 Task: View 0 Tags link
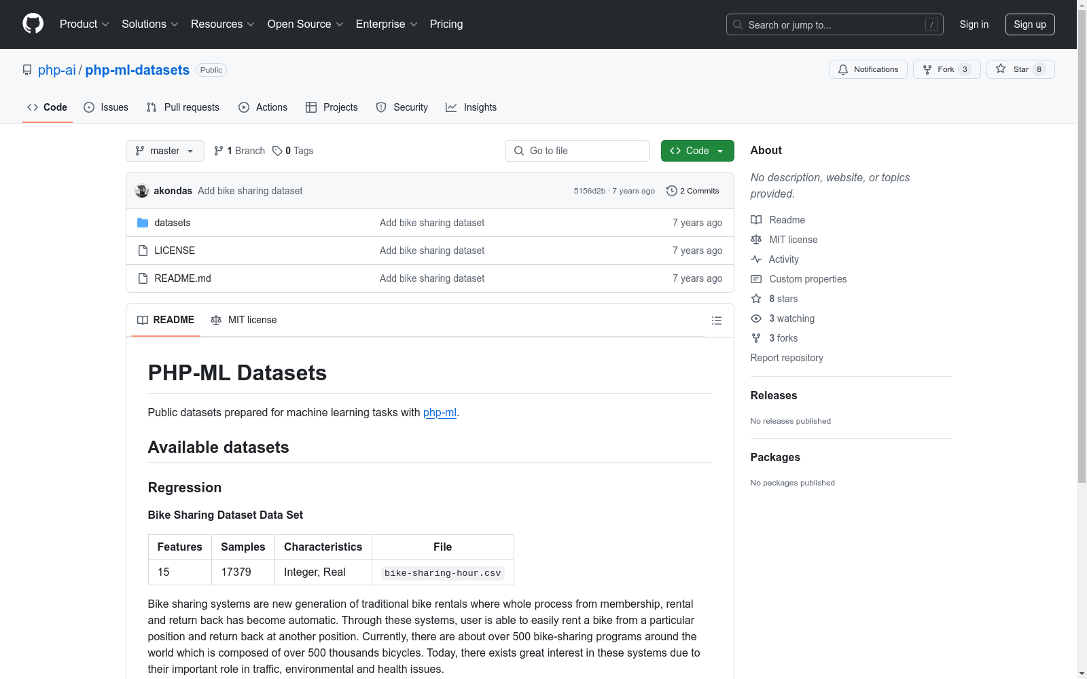pyautogui.click(x=293, y=151)
